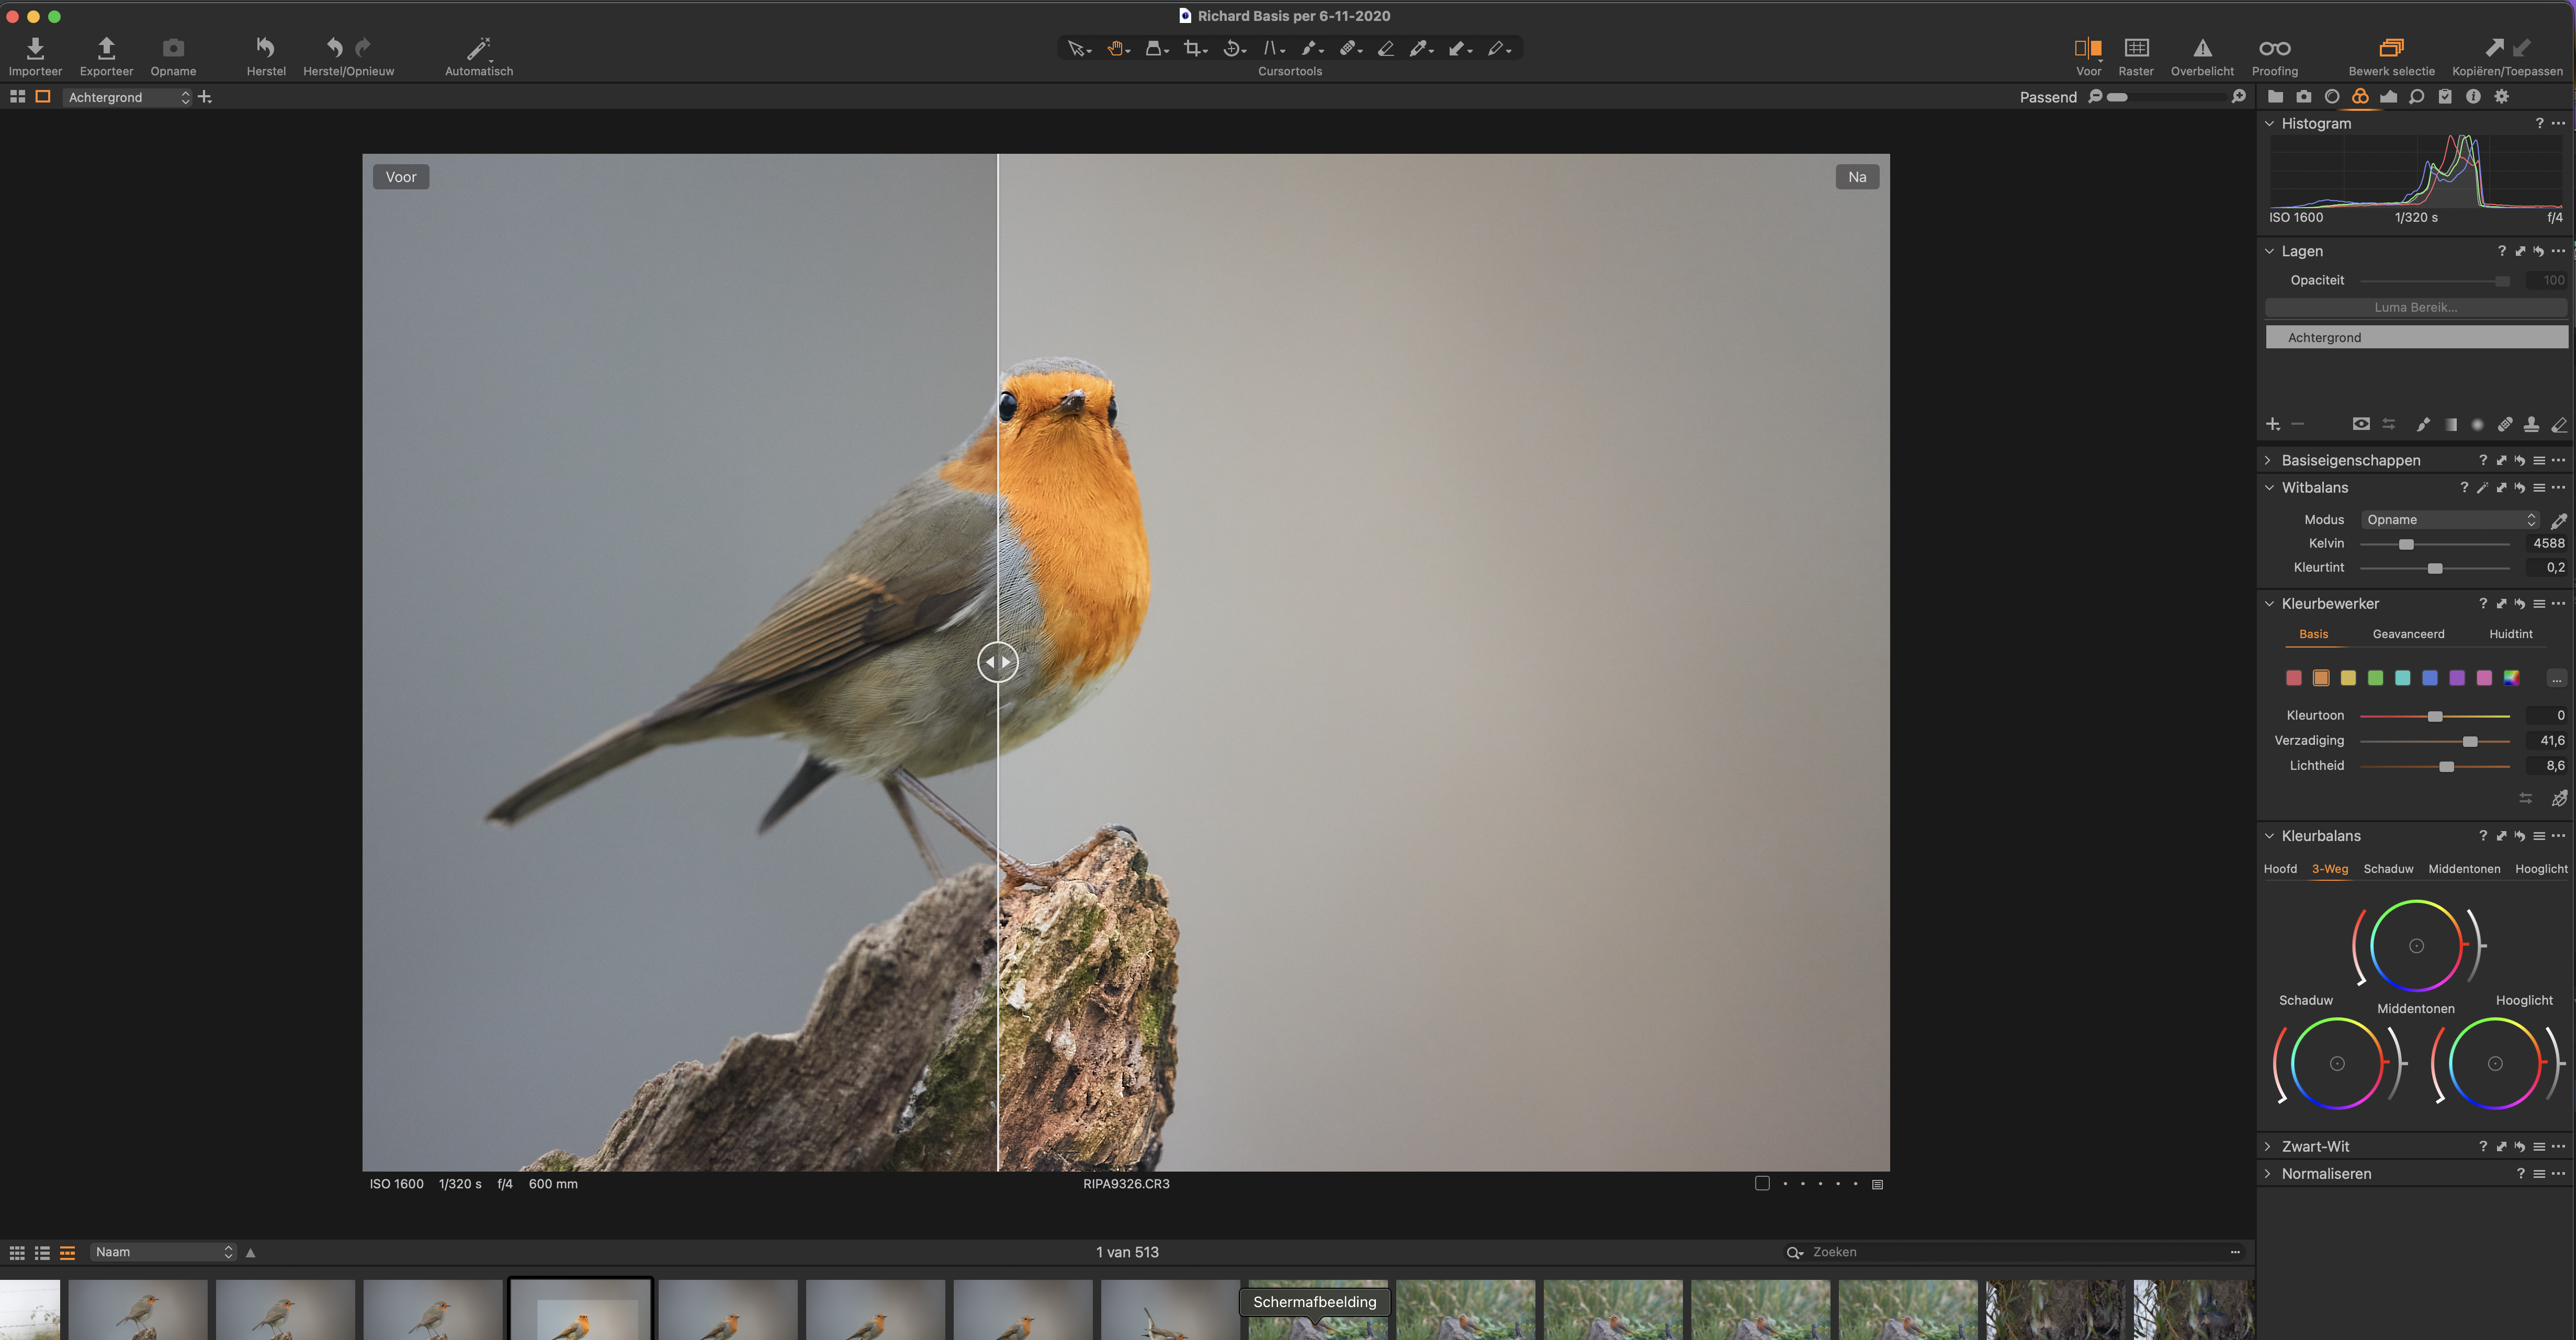Open the Overbelicht warning icon
Viewport: 2576px width, 1340px height.
click(2202, 48)
